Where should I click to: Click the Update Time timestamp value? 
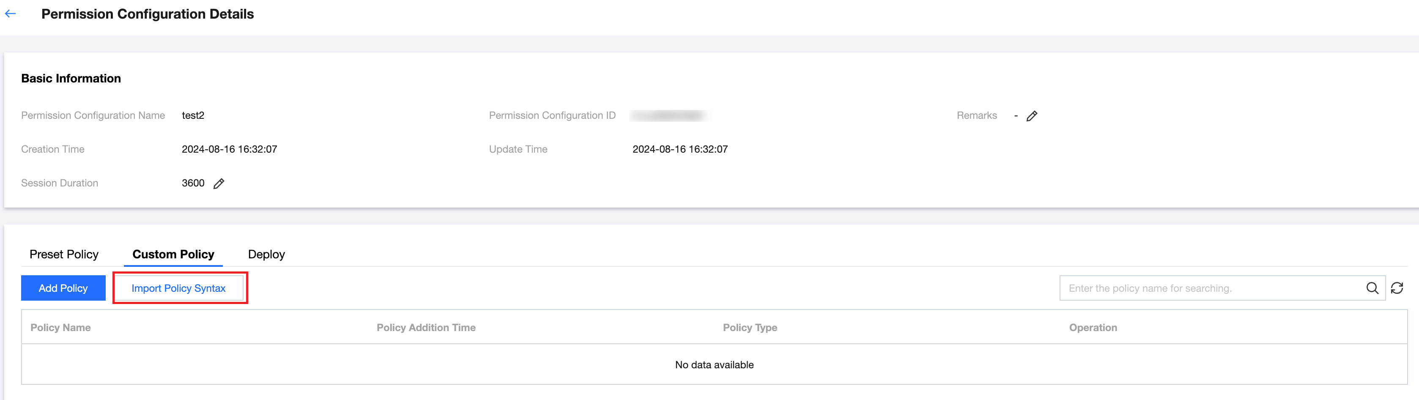pos(680,149)
